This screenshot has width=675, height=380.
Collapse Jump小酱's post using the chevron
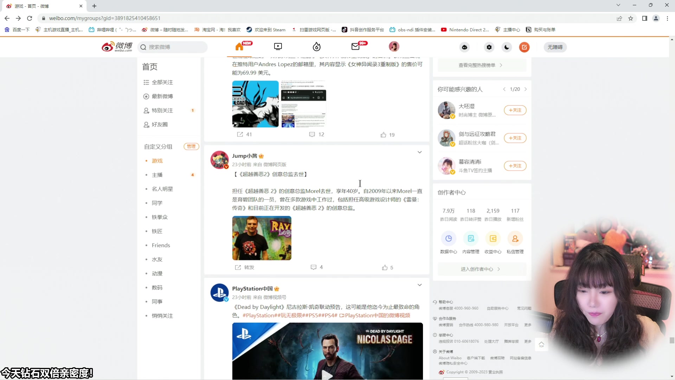419,152
